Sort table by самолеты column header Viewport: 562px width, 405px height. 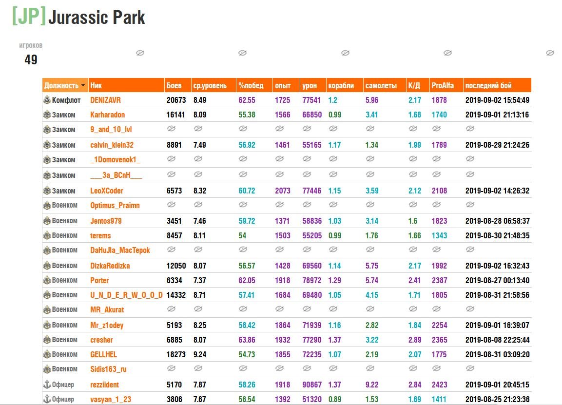click(x=385, y=85)
